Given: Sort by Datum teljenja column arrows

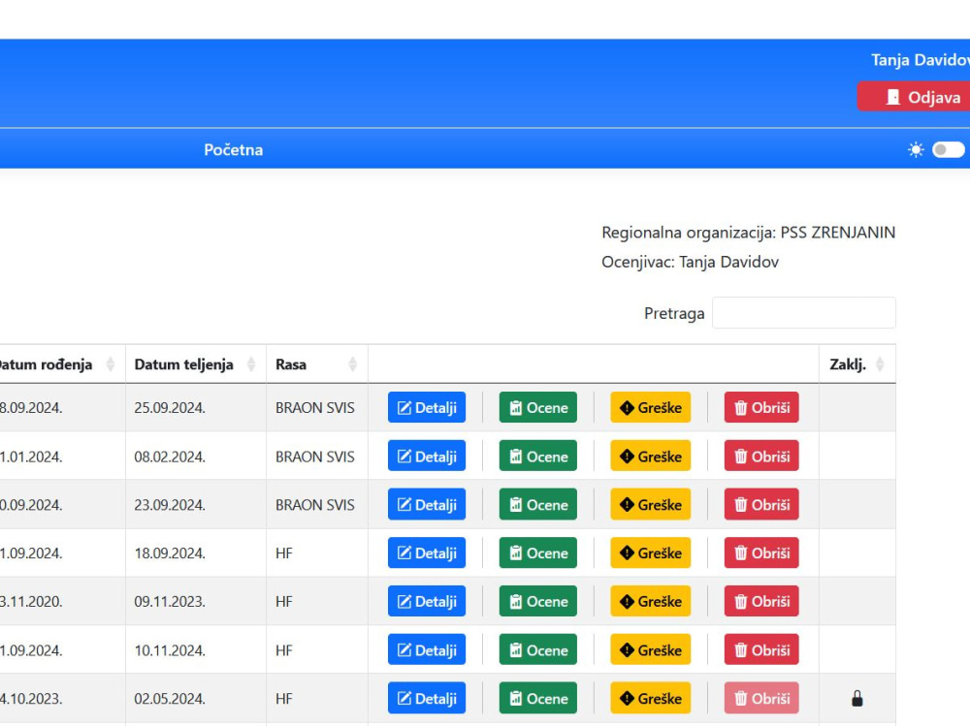Looking at the screenshot, I should [251, 364].
